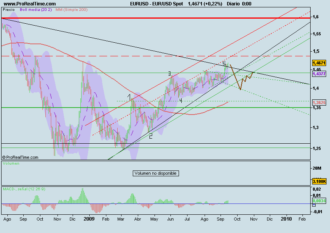Click the Jul month label on time axis

coord(187,219)
